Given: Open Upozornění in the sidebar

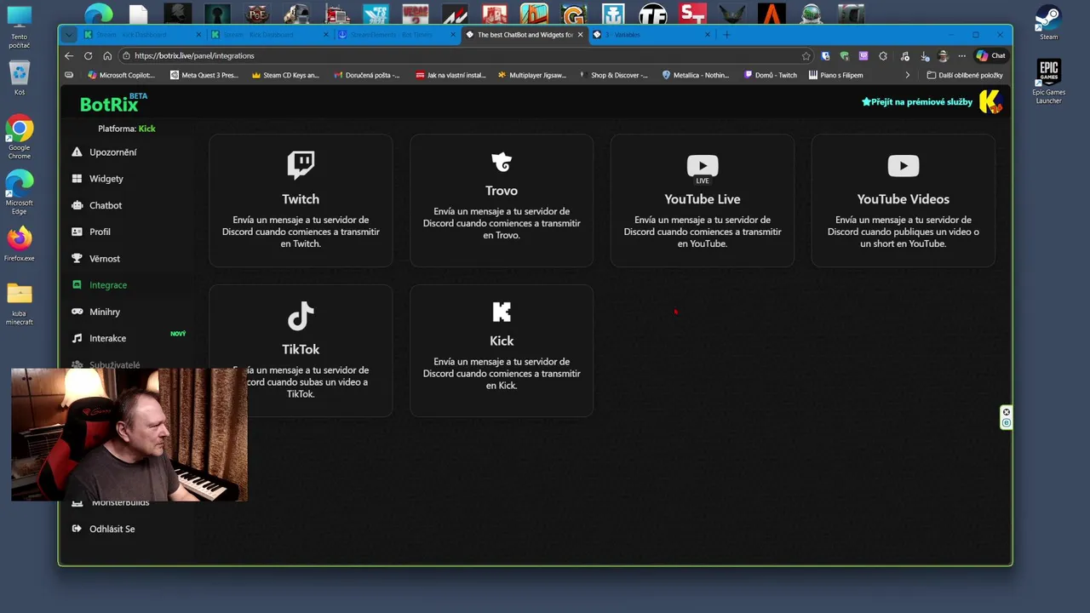Looking at the screenshot, I should 113,152.
